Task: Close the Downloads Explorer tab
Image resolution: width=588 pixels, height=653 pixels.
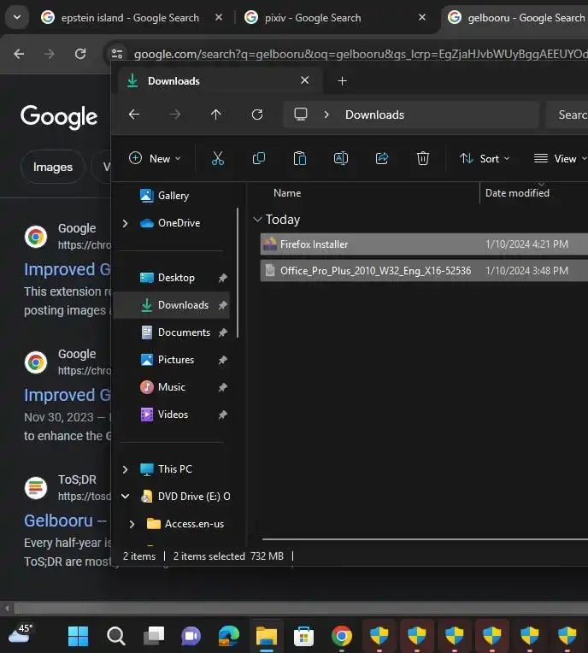Action: click(305, 80)
